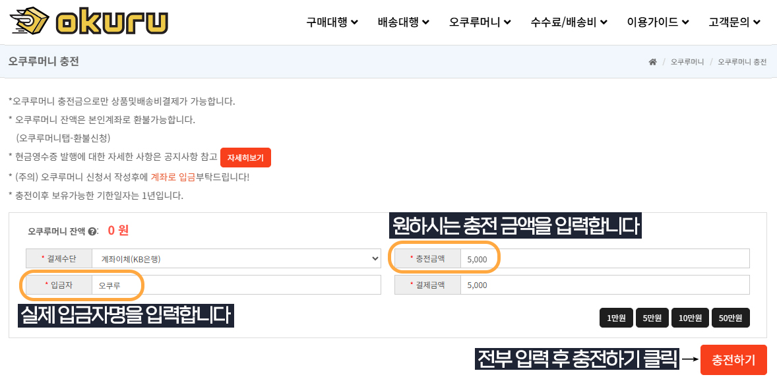The height and width of the screenshot is (379, 777).
Task: Open the 오쿠루머니 navigation menu
Action: pyautogui.click(x=480, y=22)
